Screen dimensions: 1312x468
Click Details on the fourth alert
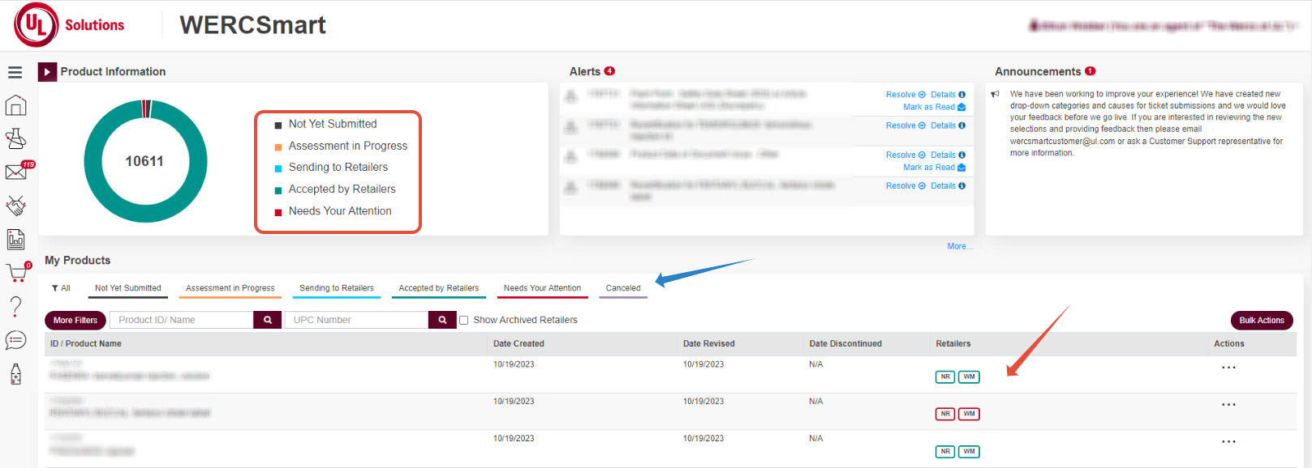point(948,186)
